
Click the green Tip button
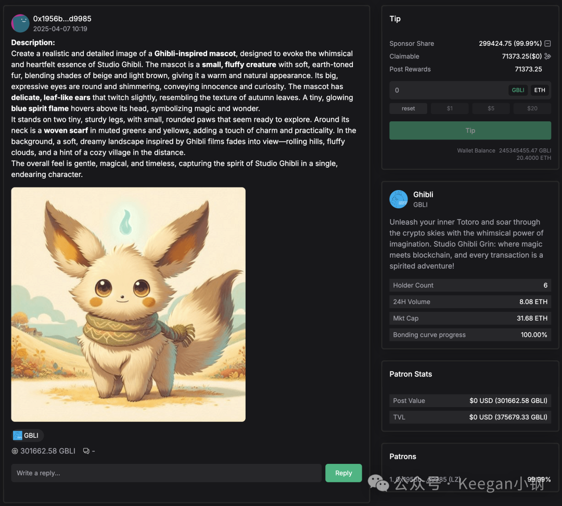[470, 131]
